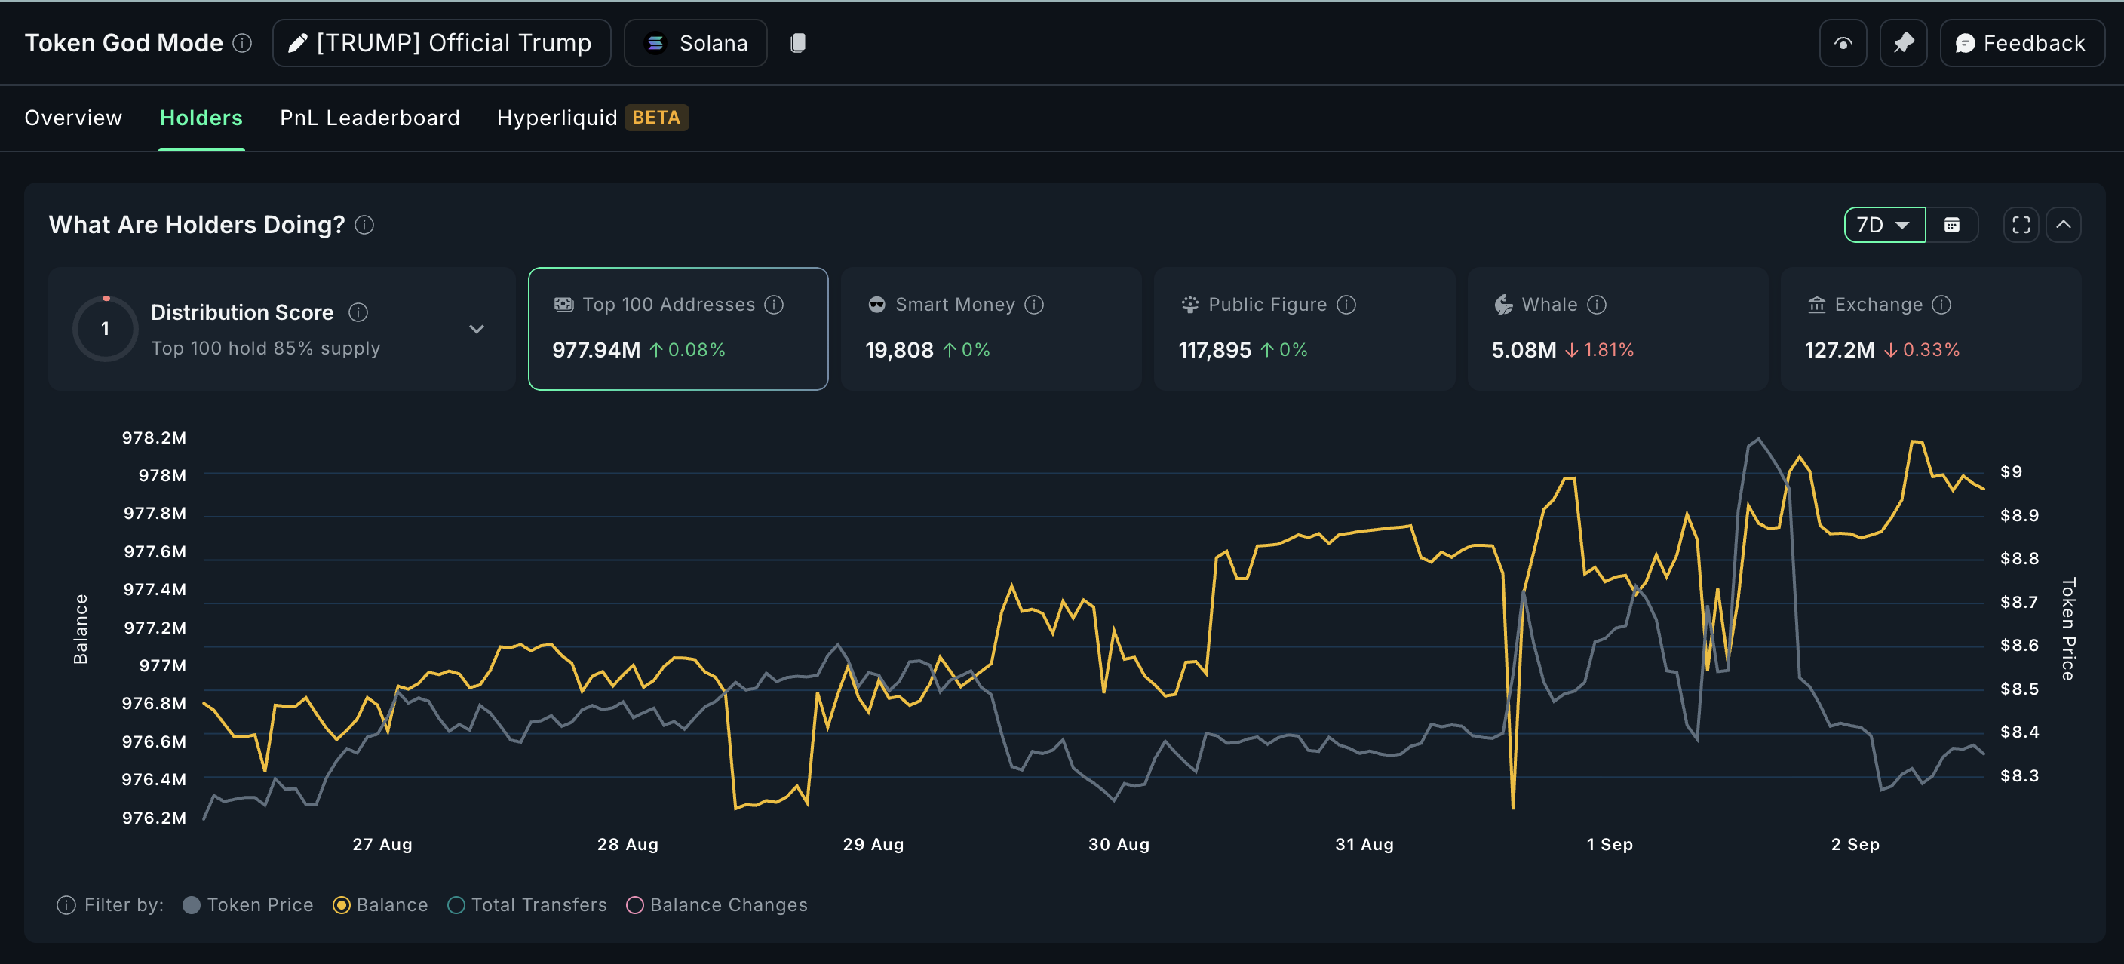Open the PnL Leaderboard tab
Screen dimensions: 2124x964
click(370, 118)
